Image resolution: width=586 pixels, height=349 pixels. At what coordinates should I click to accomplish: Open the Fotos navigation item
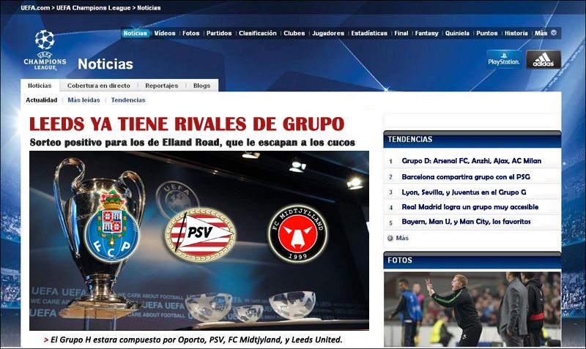point(191,33)
